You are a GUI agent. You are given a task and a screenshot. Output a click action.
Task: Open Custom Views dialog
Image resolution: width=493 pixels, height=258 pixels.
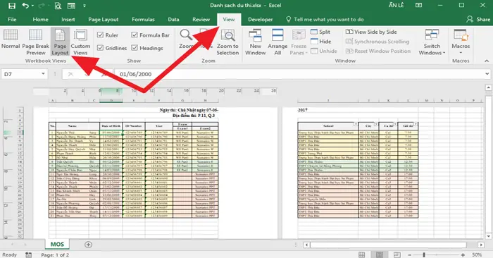click(x=80, y=42)
